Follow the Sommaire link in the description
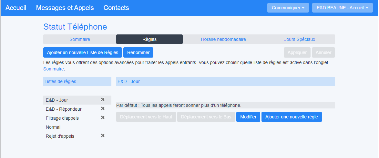 pyautogui.click(x=54, y=69)
